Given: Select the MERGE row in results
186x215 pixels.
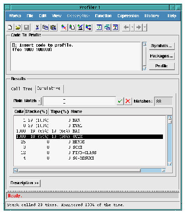Looking at the screenshot, I should (x=89, y=142).
